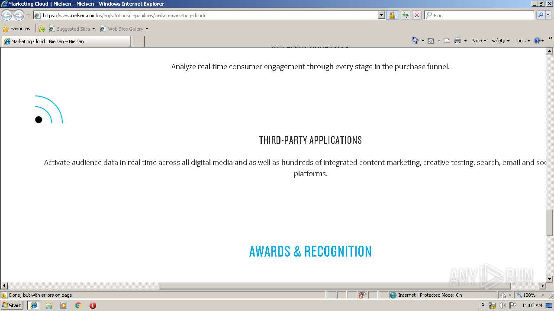Image resolution: width=554 pixels, height=311 pixels.
Task: Open the search provider dropdown arrow
Action: coord(548,16)
